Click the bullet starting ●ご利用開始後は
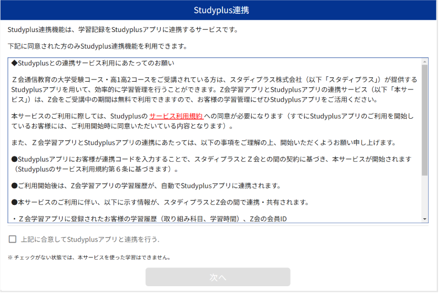Screen dimensions: 443x300 tap(146, 185)
